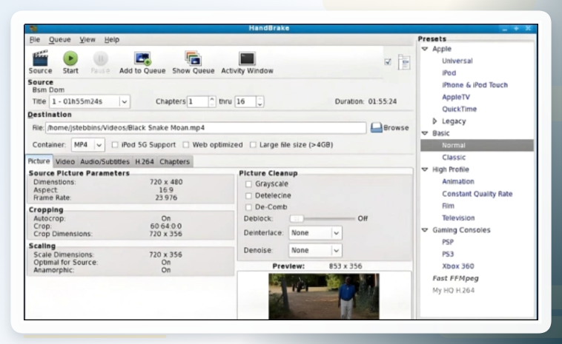Select the Animation preset

(457, 182)
